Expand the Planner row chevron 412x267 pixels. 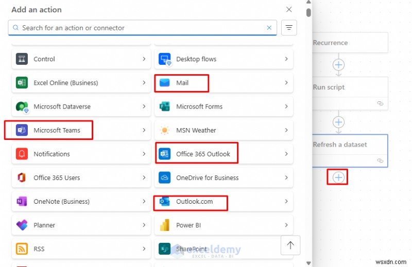(x=144, y=225)
